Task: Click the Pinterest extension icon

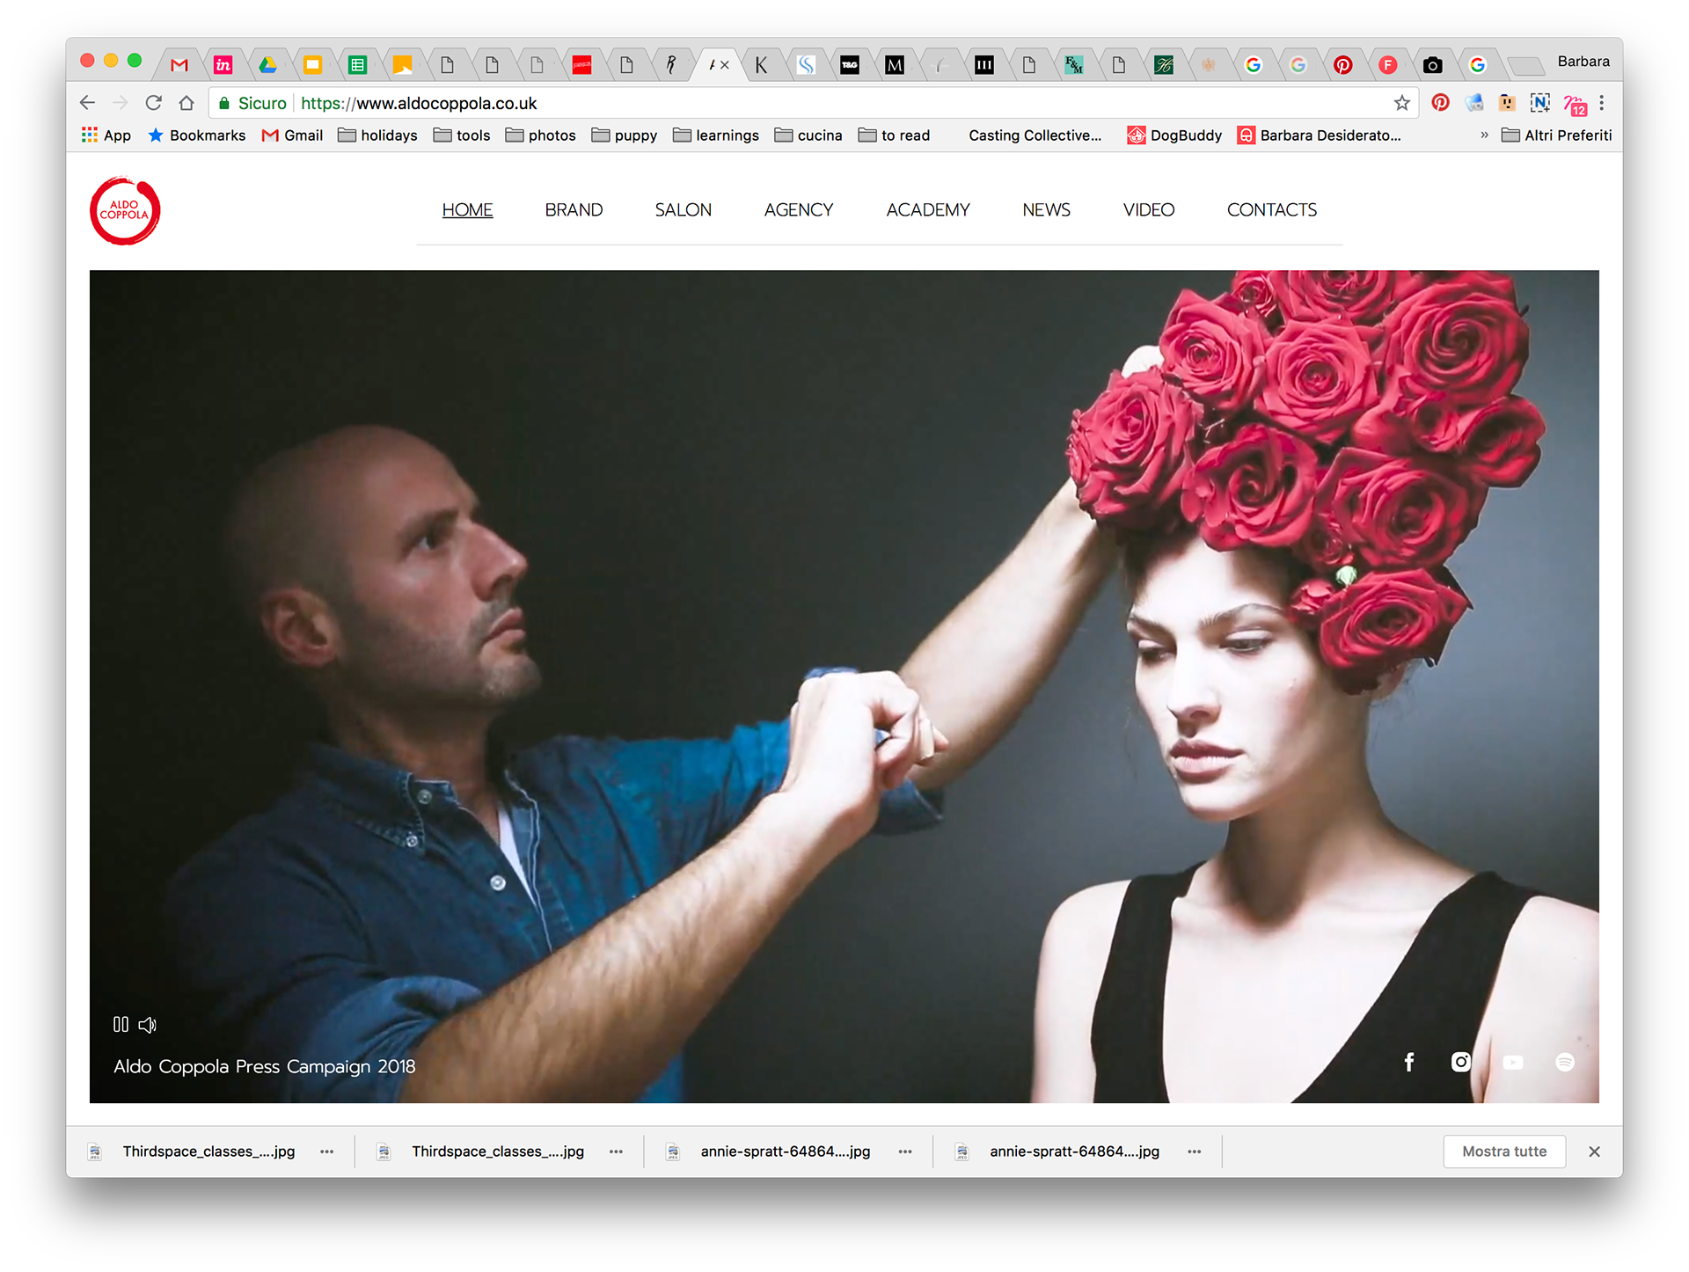Action: click(1440, 103)
